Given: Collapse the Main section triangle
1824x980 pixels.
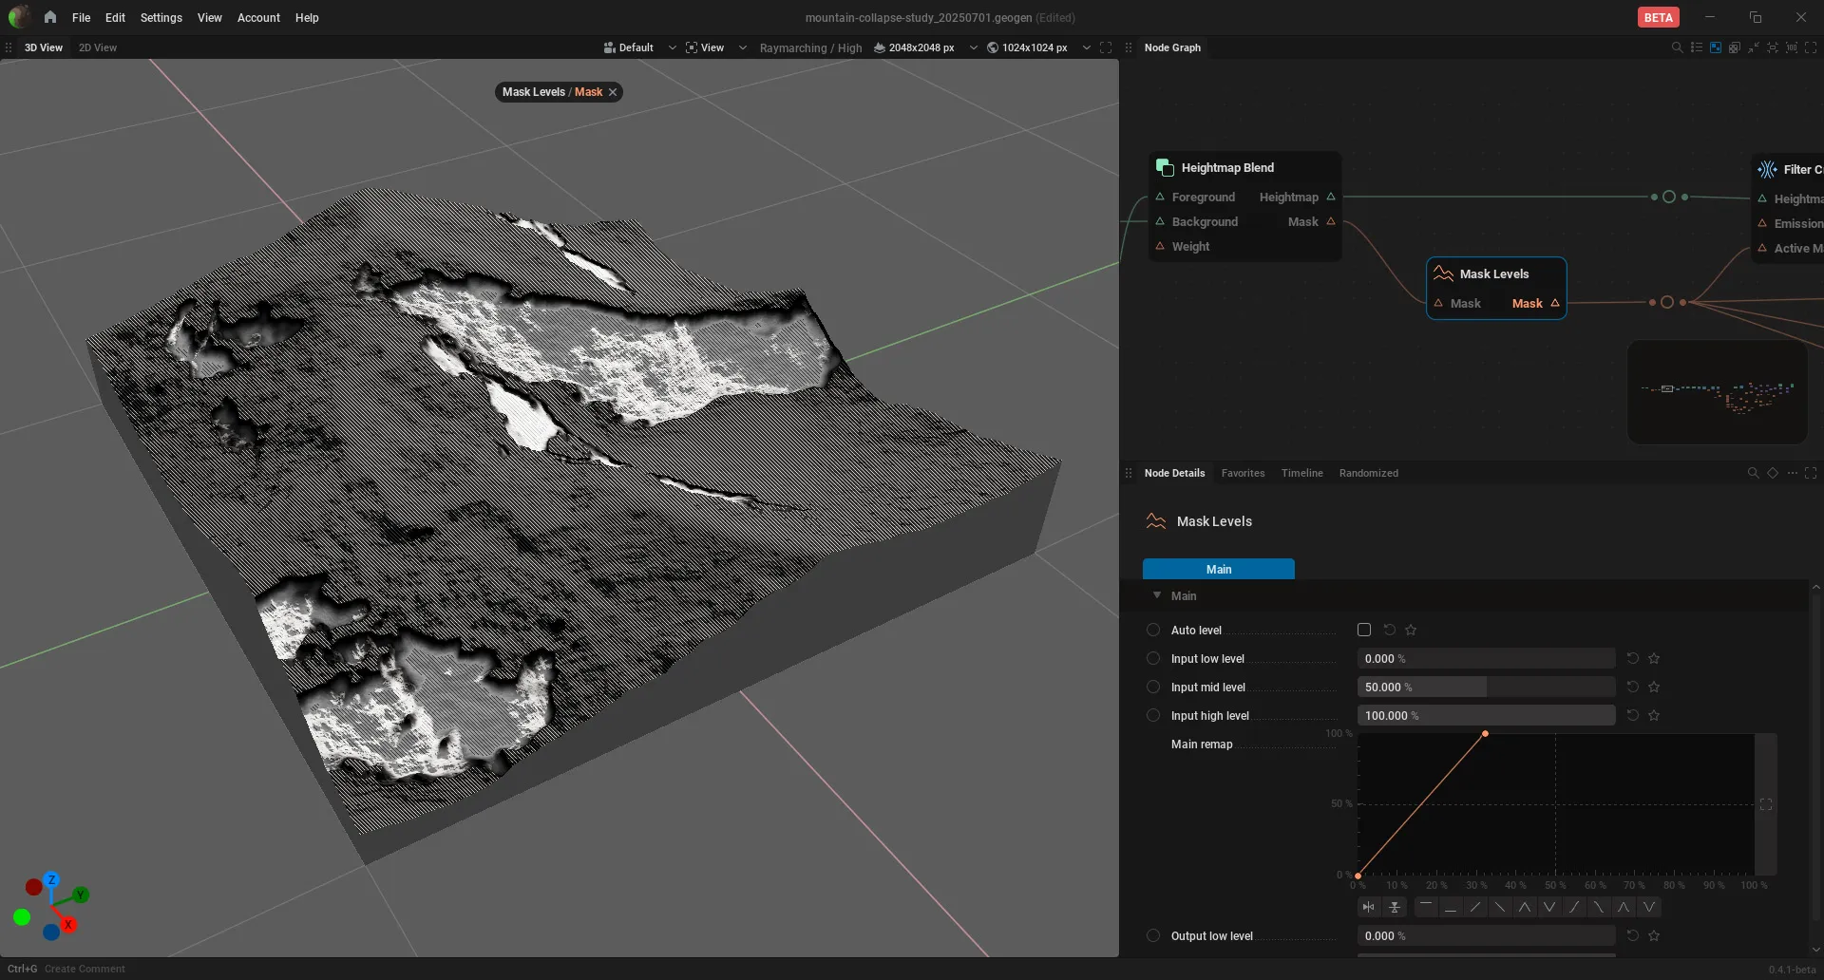Looking at the screenshot, I should click(1157, 595).
